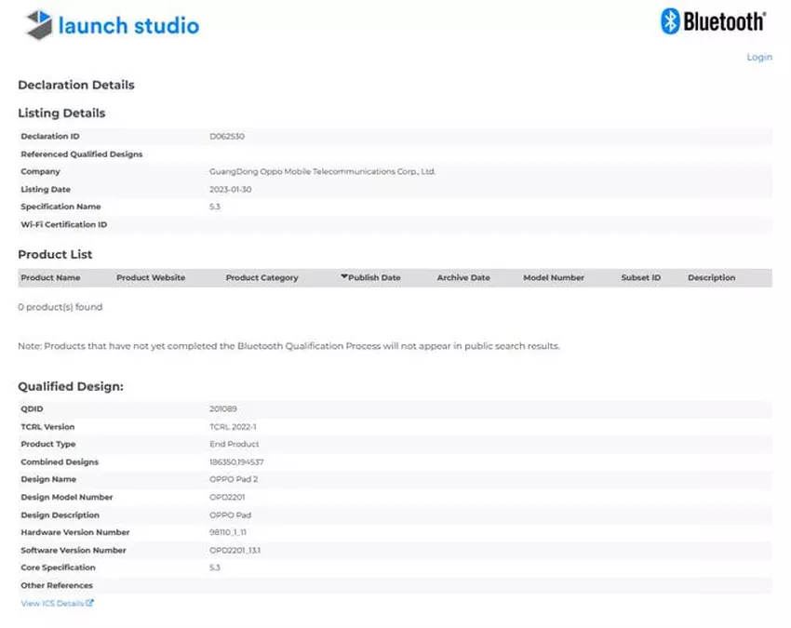Click the launch studio title text

tap(128, 25)
